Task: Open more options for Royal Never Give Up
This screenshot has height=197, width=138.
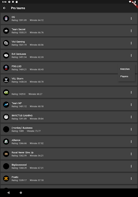Action: (131, 154)
